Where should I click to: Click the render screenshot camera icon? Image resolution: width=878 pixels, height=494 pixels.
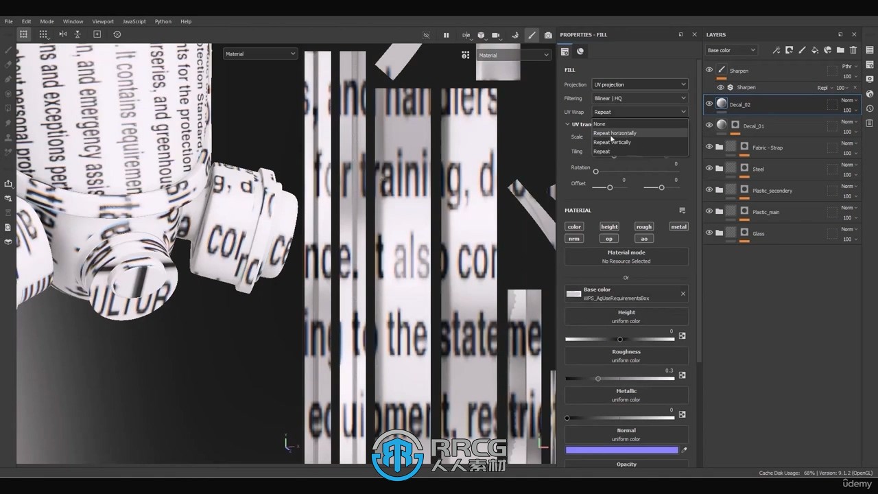coord(548,35)
